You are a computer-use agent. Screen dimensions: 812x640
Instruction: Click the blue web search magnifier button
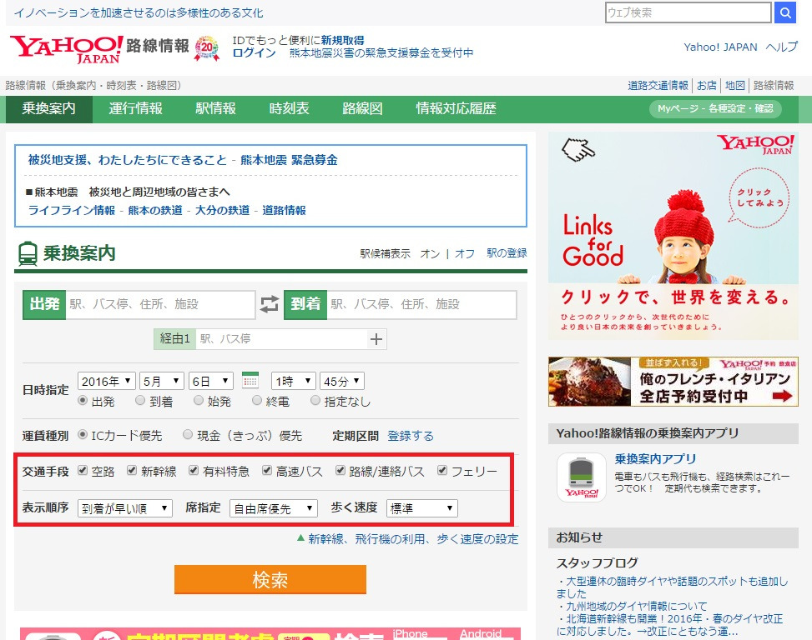pyautogui.click(x=785, y=12)
